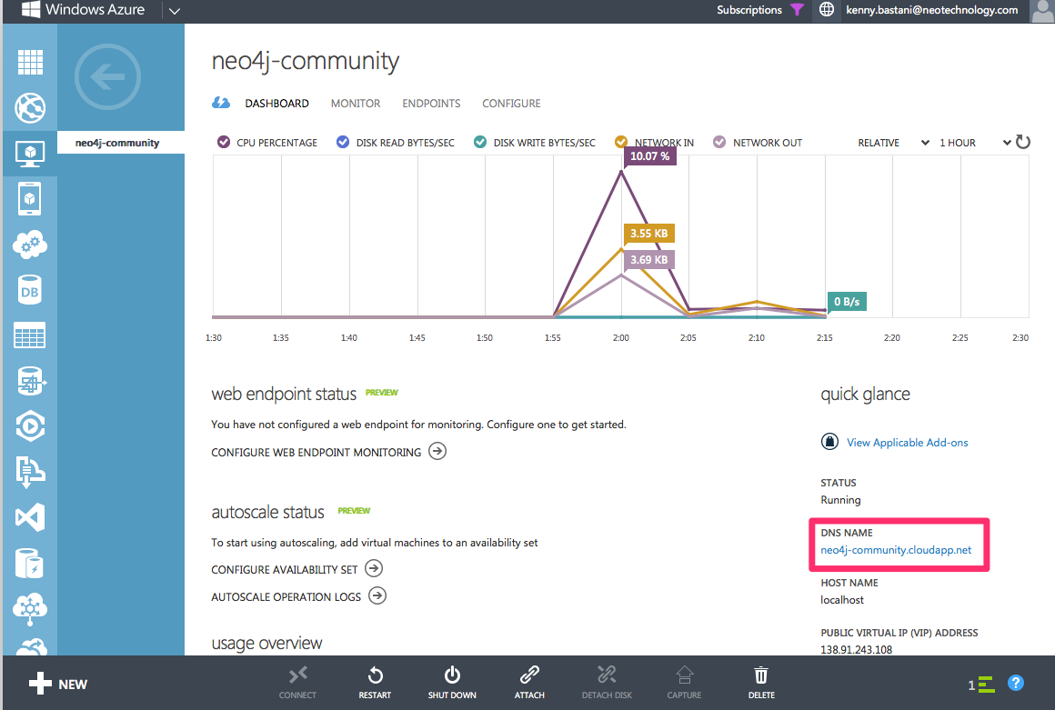Screen dimensions: 1055x710
Task: Select neo4j-community in the VM list
Action: tap(120, 143)
